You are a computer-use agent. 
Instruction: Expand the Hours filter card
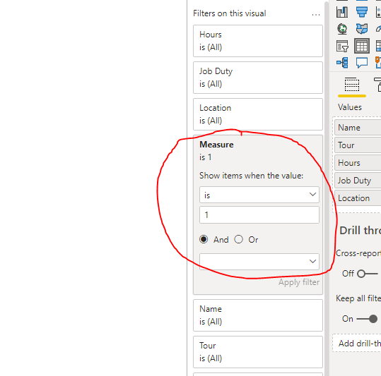(258, 41)
